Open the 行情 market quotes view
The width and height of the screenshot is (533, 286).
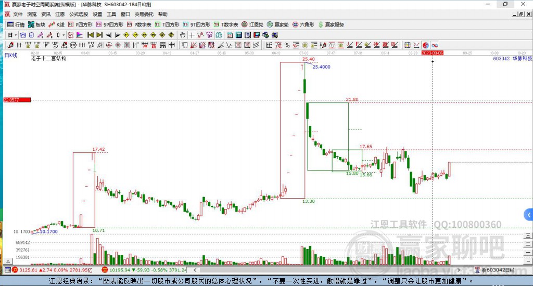tap(16, 24)
